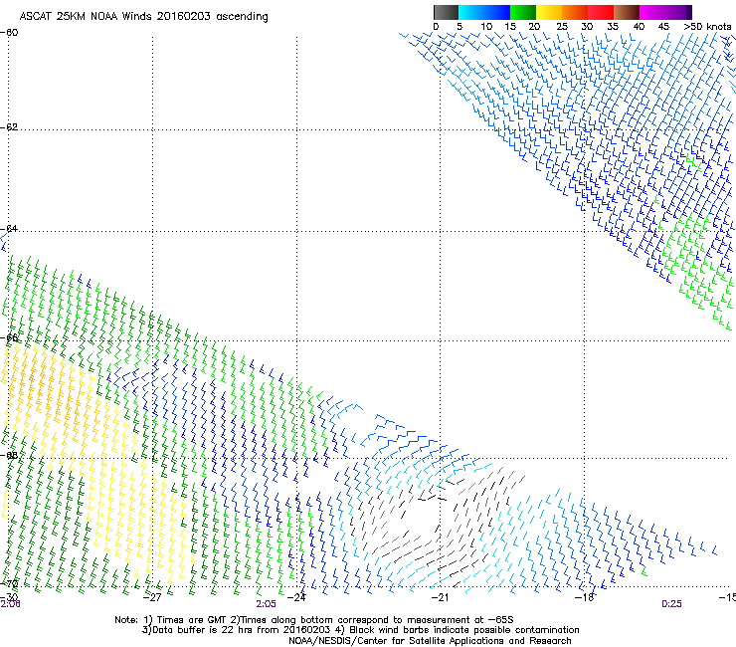The height and width of the screenshot is (647, 736).
Task: Click the purple "2:06" swath time label
Action: pyautogui.click(x=10, y=604)
